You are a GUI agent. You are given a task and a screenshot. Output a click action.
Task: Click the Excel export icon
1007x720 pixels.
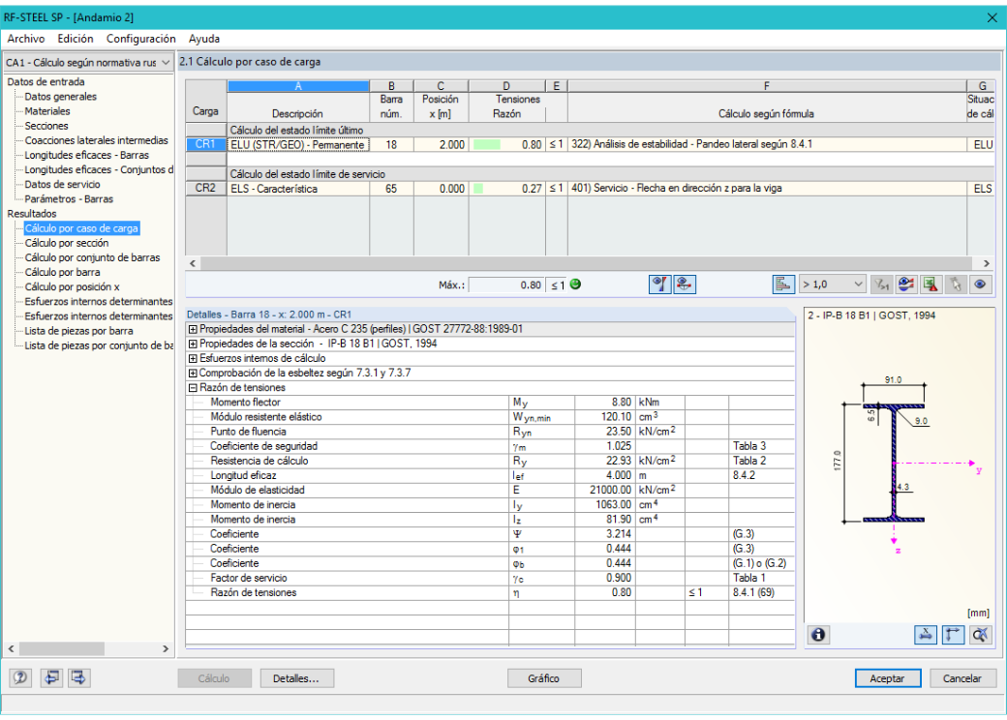[930, 285]
